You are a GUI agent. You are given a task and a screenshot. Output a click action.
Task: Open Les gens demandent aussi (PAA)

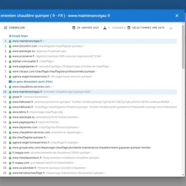click(x=32, y=81)
